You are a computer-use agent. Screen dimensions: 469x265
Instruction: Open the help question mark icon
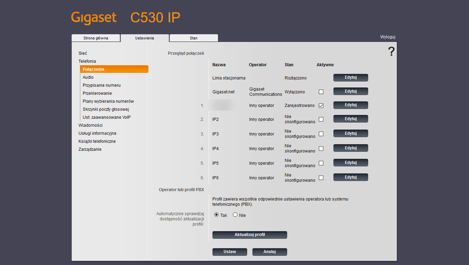pos(391,52)
